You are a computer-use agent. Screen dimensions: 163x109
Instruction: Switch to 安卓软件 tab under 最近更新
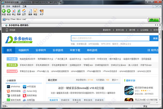[x=65, y=100]
